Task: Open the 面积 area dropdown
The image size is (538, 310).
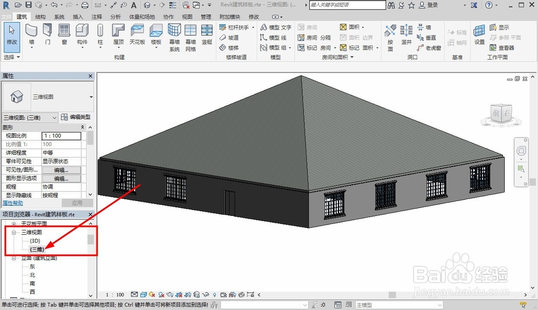Action: (x=363, y=27)
